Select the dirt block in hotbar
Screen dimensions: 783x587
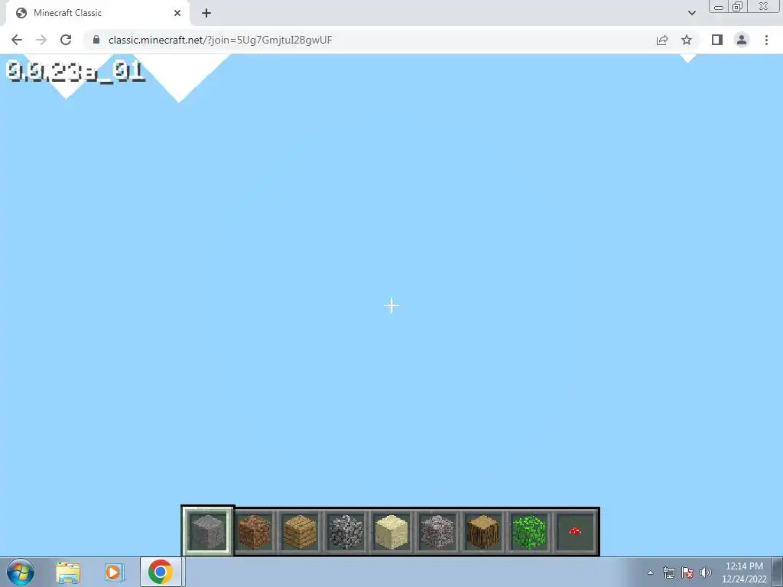[x=254, y=531]
